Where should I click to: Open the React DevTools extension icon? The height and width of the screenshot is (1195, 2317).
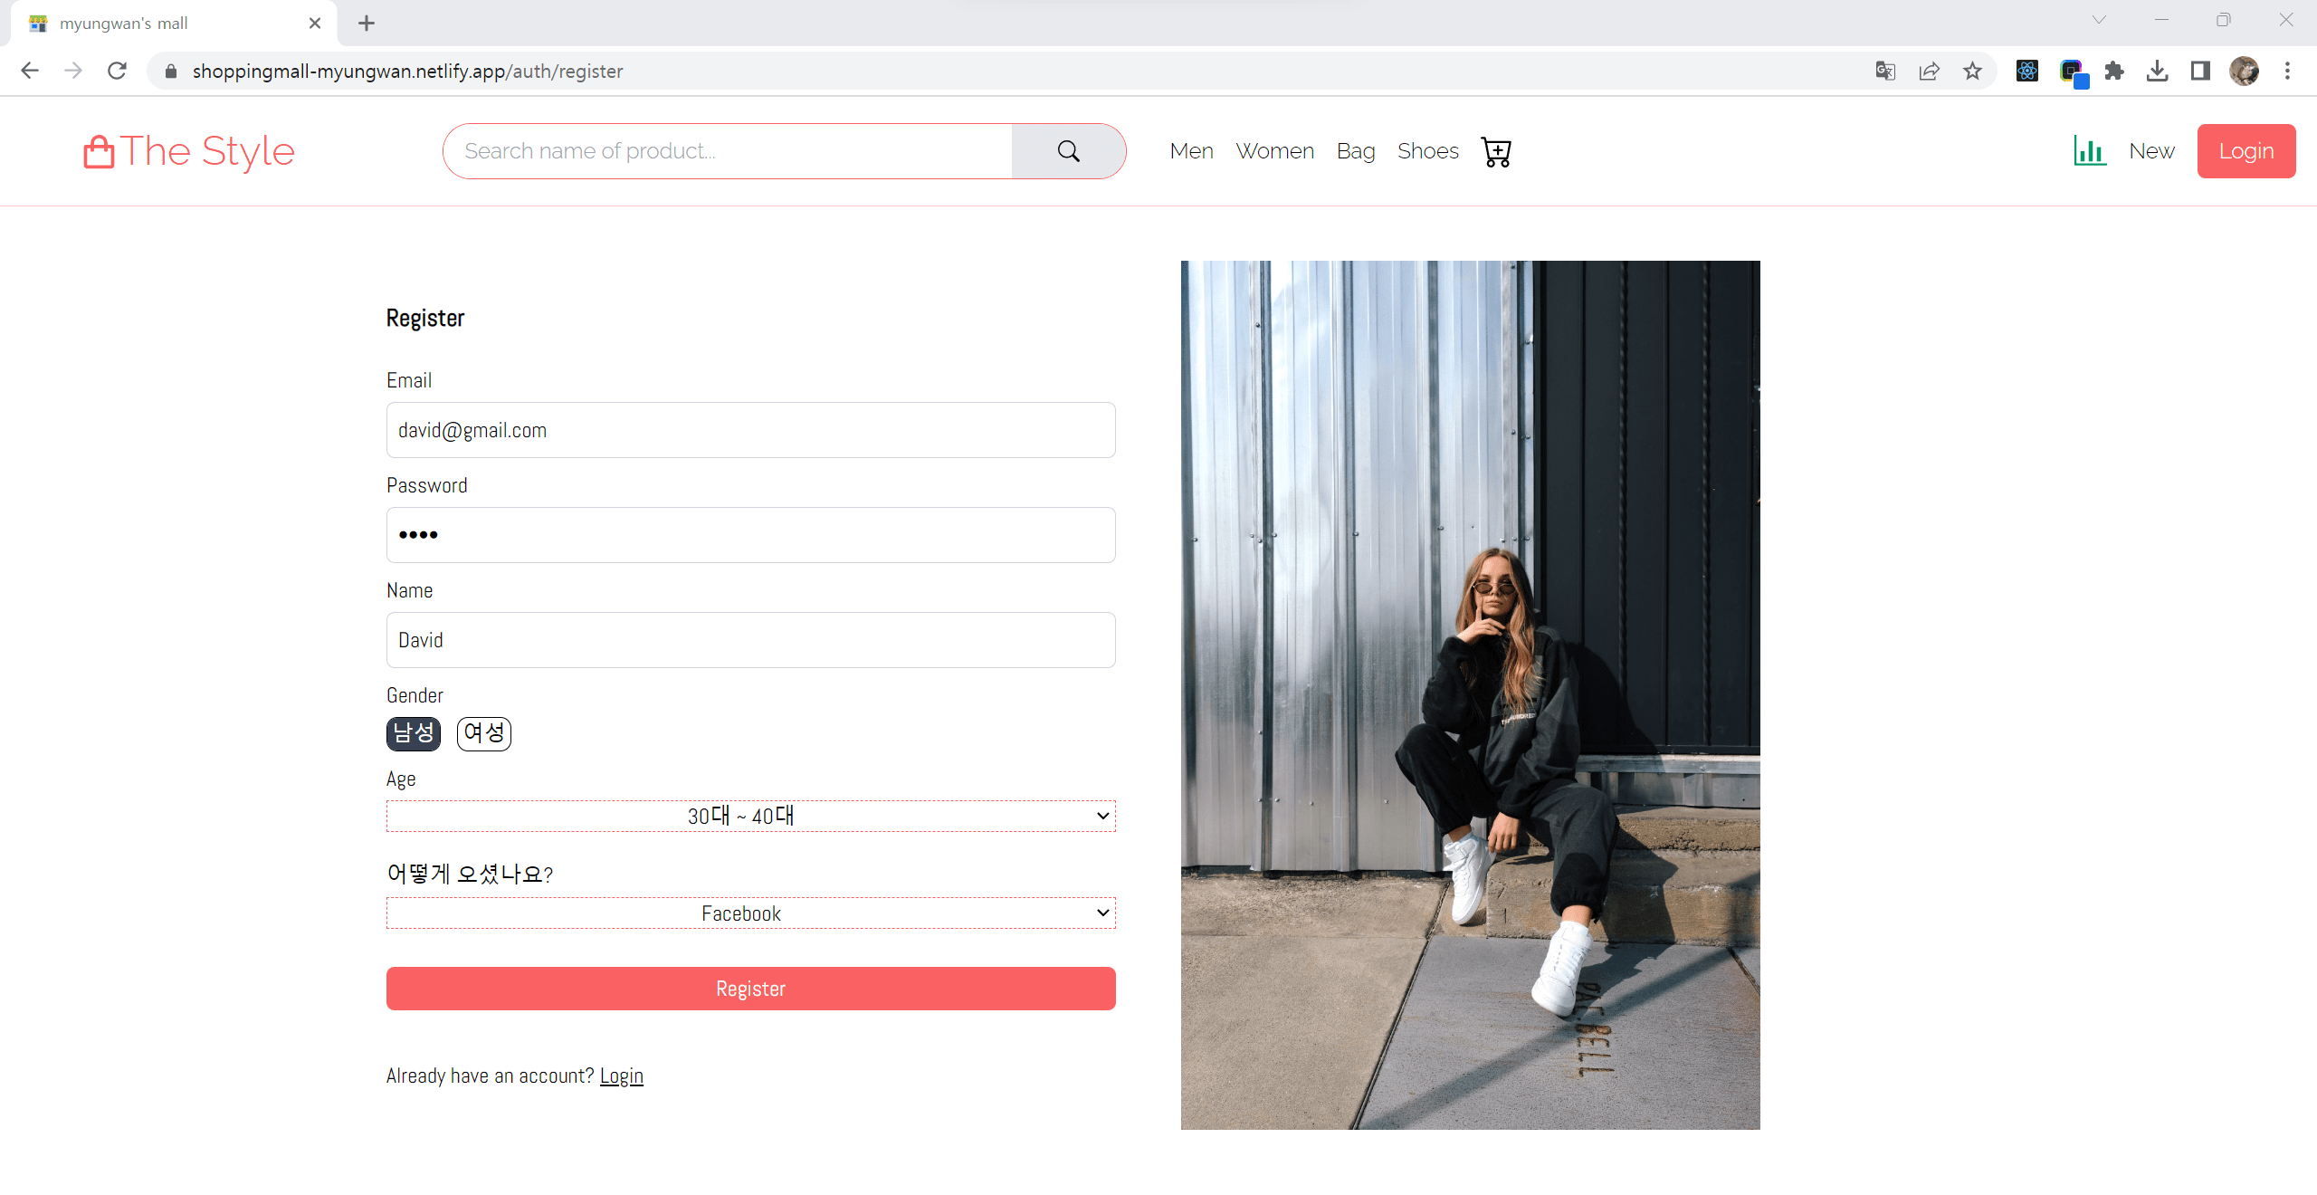coord(2027,71)
